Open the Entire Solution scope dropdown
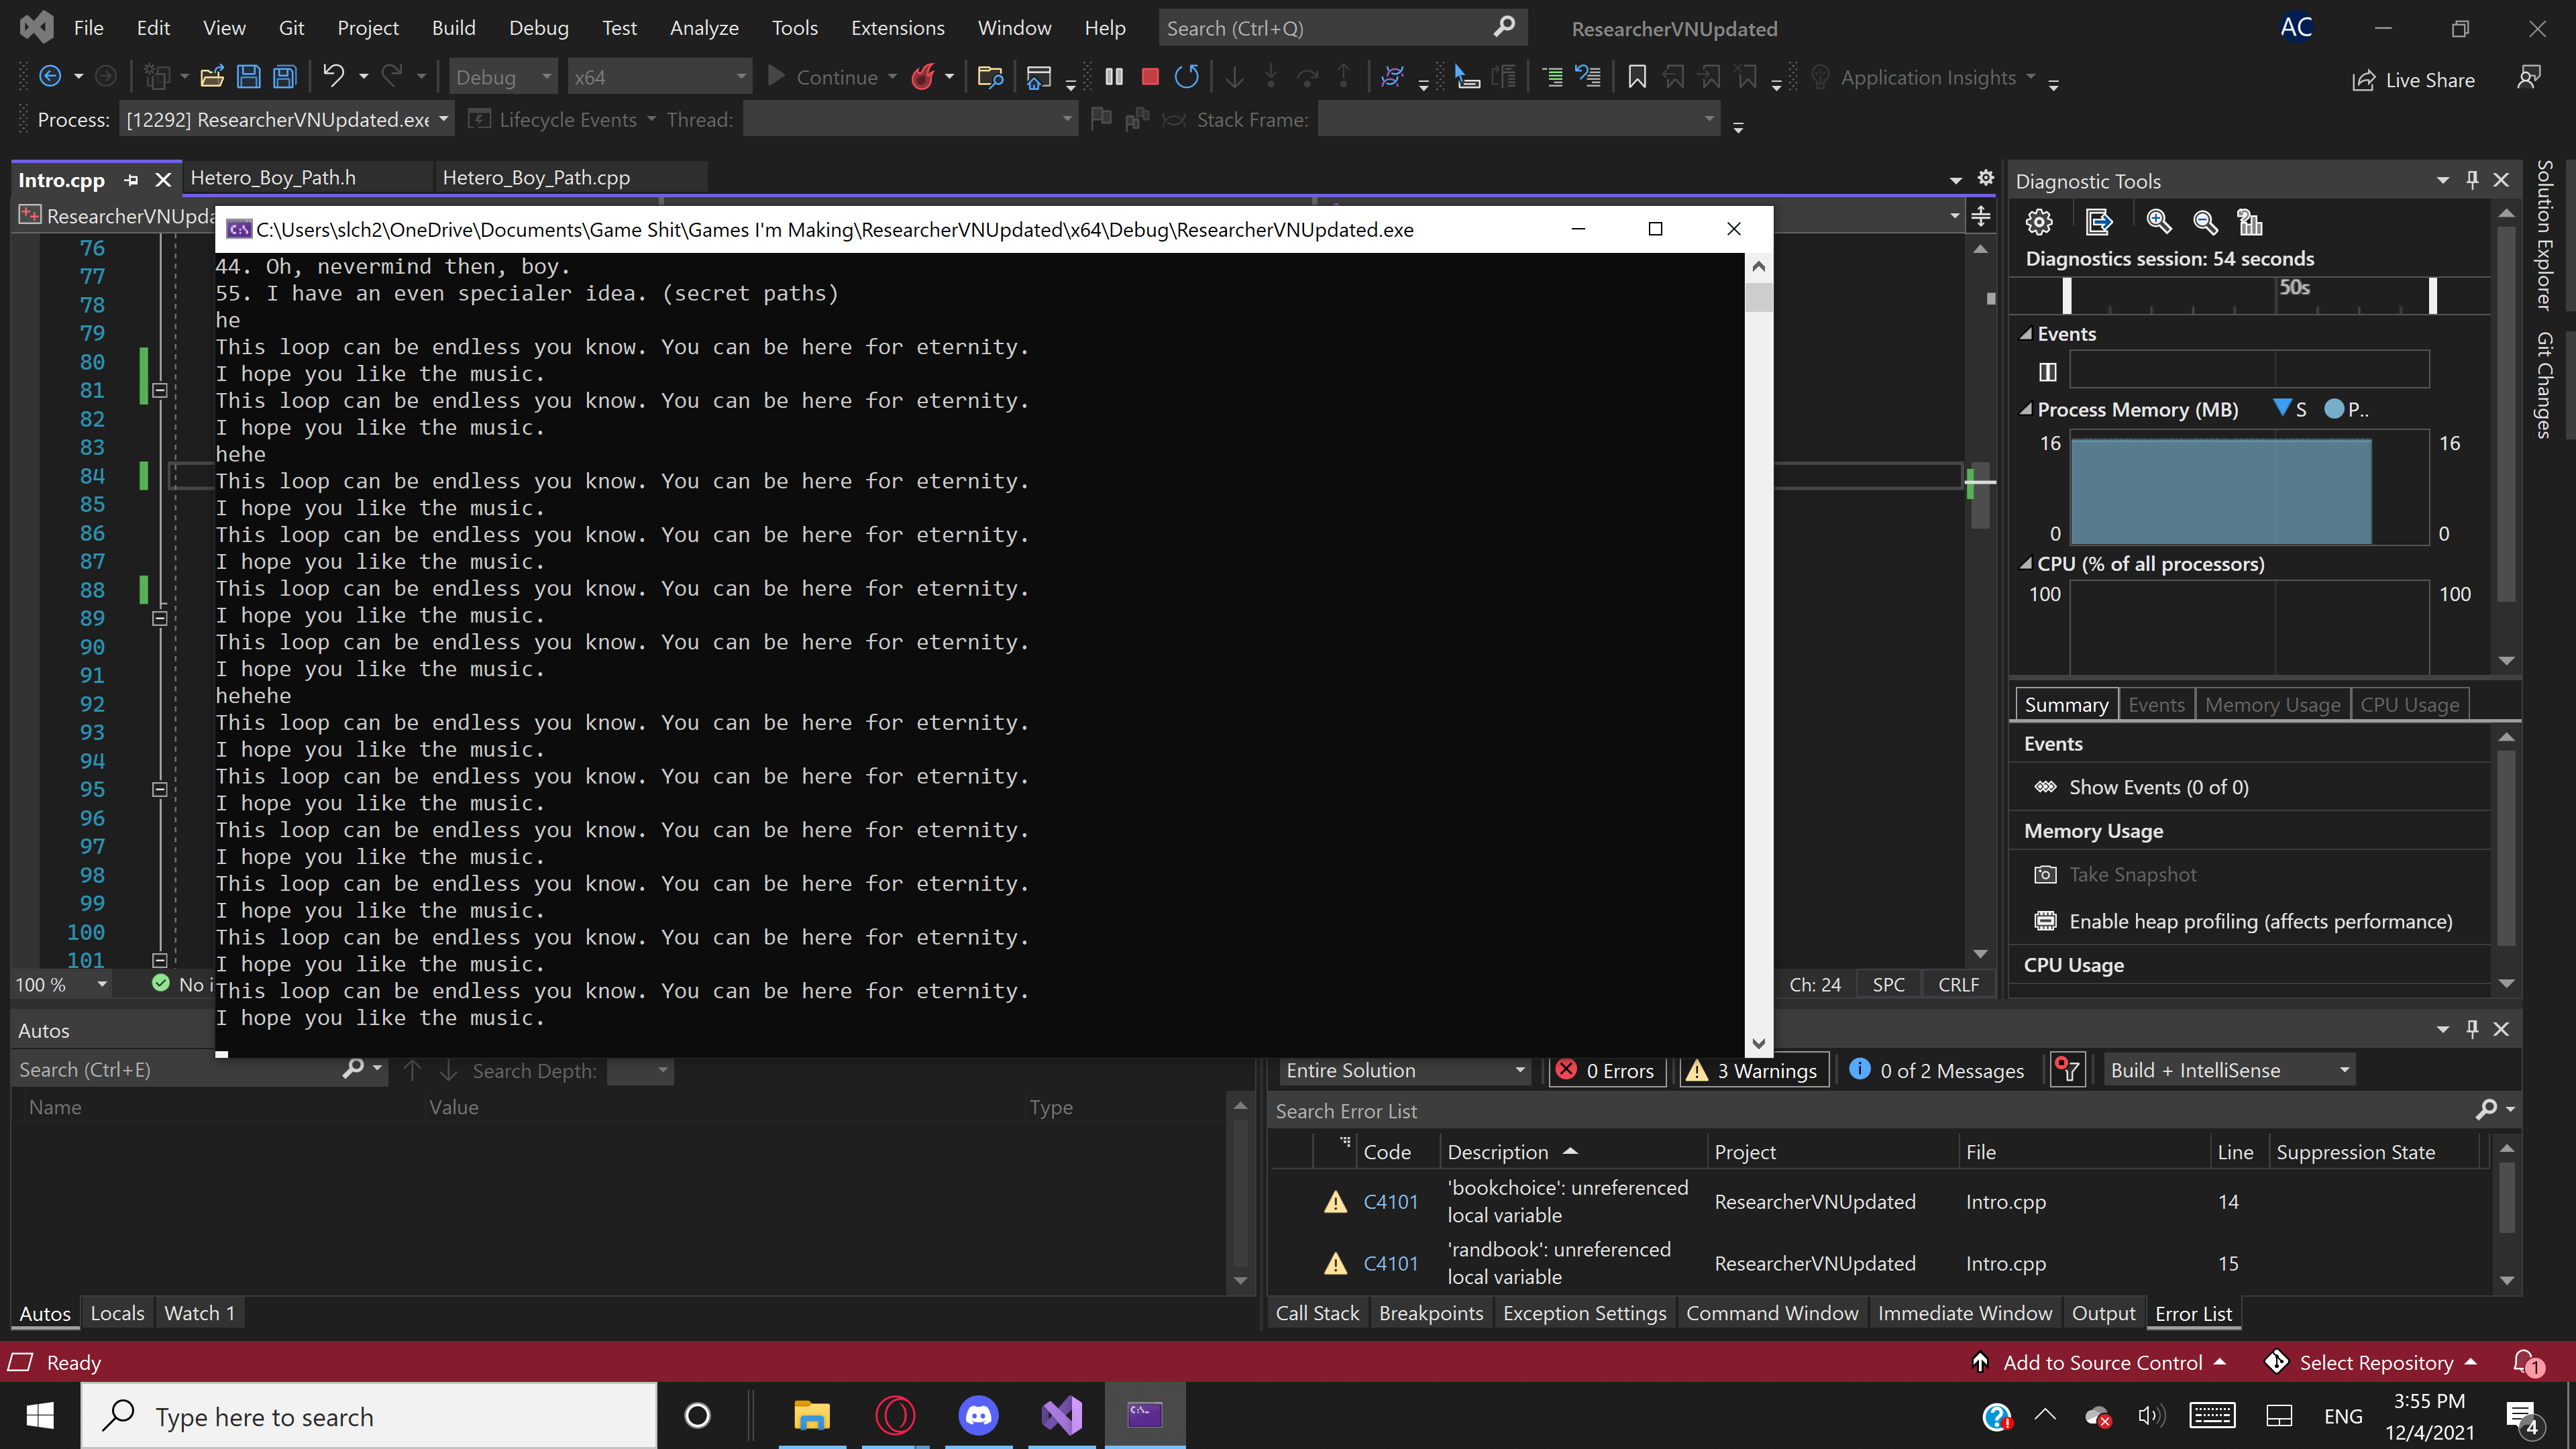This screenshot has width=2576, height=1449. point(1404,1070)
